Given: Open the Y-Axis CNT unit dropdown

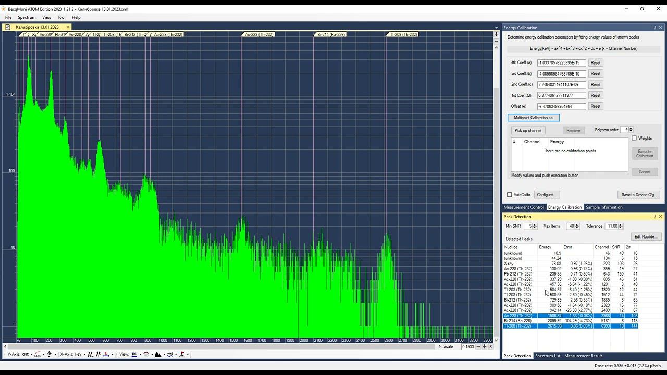Looking at the screenshot, I should 32,354.
